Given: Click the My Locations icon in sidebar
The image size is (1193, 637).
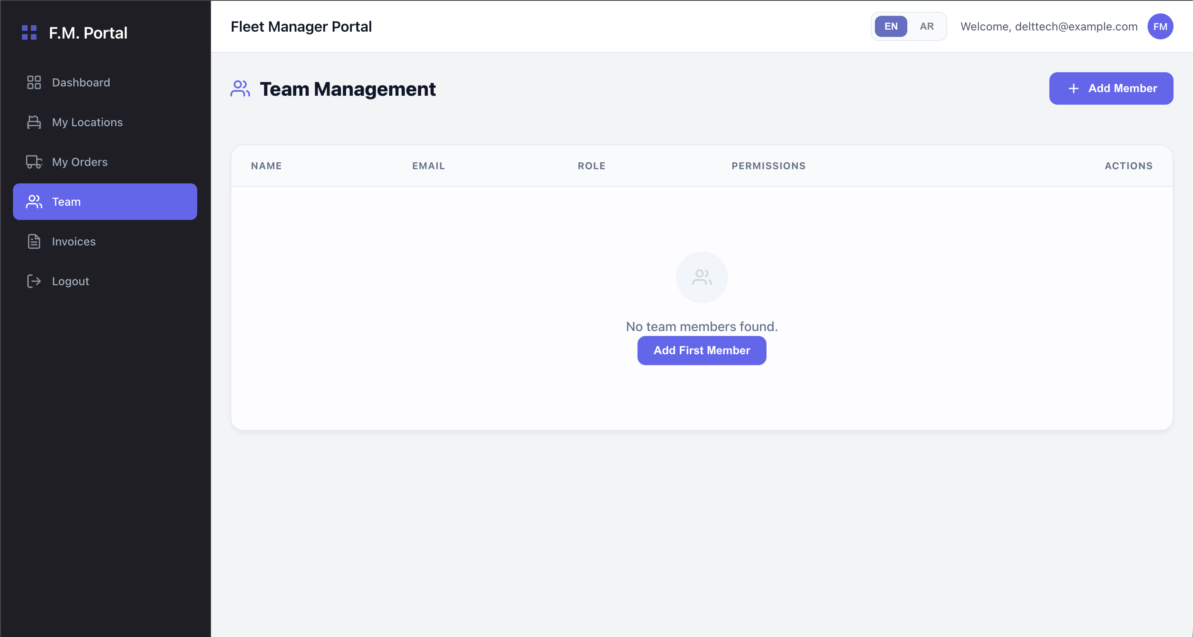Looking at the screenshot, I should pos(34,122).
